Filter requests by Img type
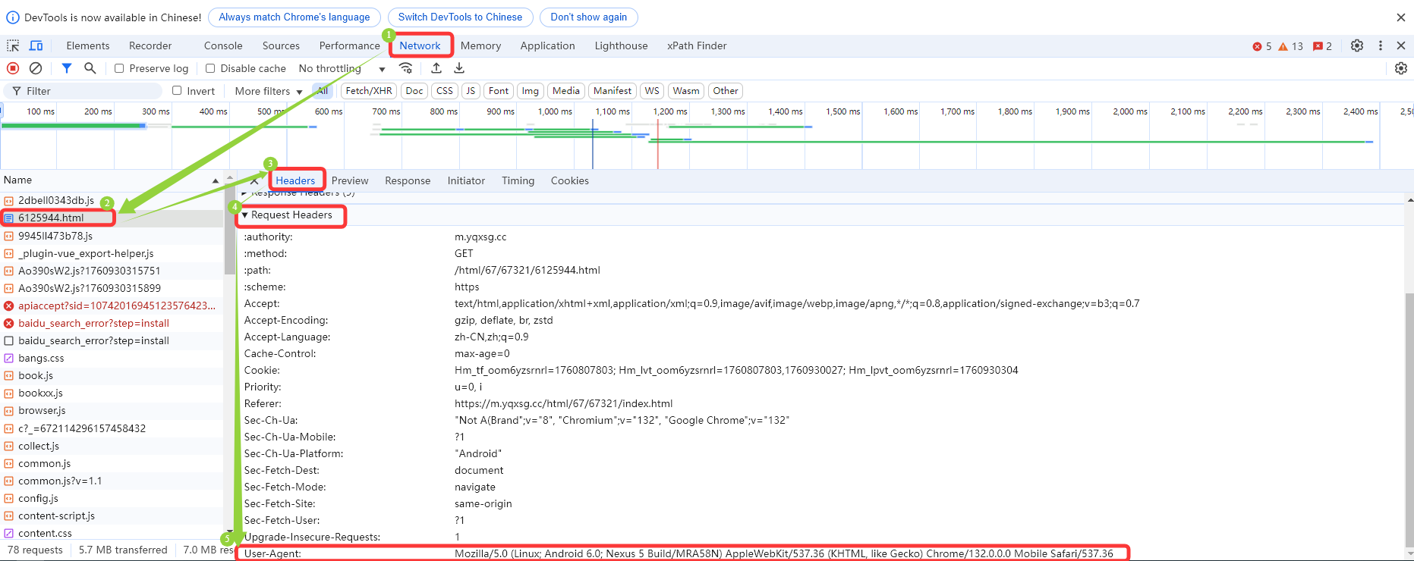Viewport: 1414px width, 561px height. (531, 91)
